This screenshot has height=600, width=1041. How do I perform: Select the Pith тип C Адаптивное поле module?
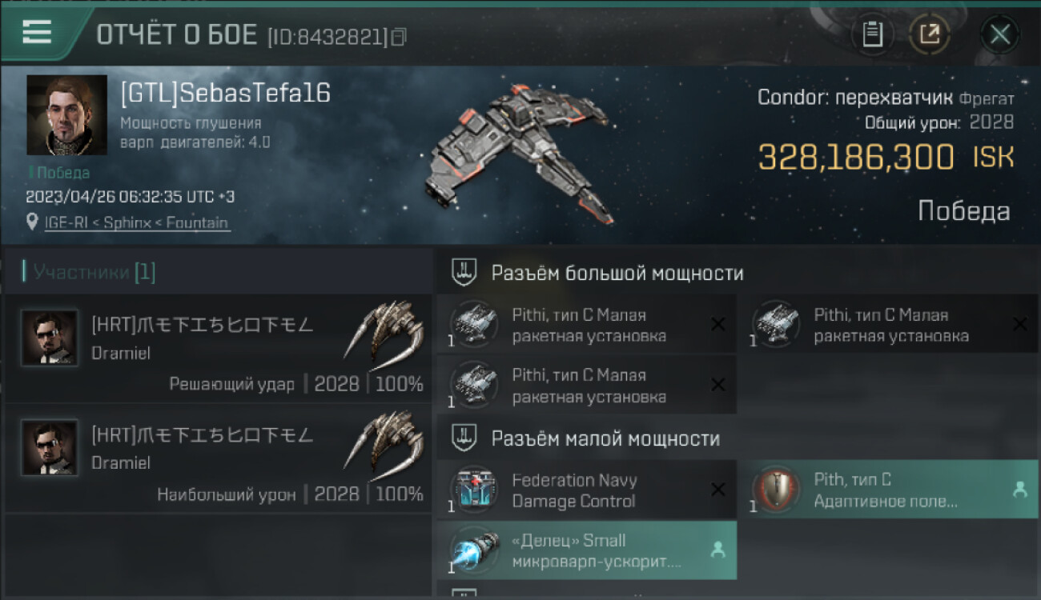point(888,490)
